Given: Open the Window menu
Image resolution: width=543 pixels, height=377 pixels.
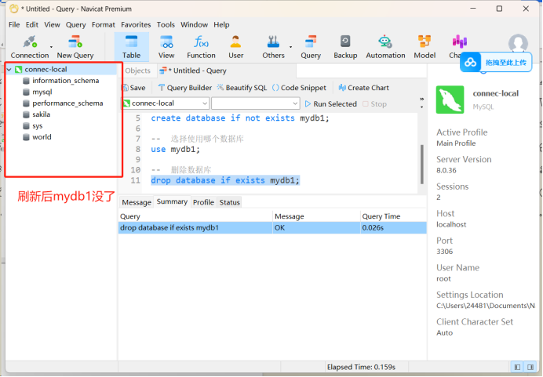Looking at the screenshot, I should [194, 25].
